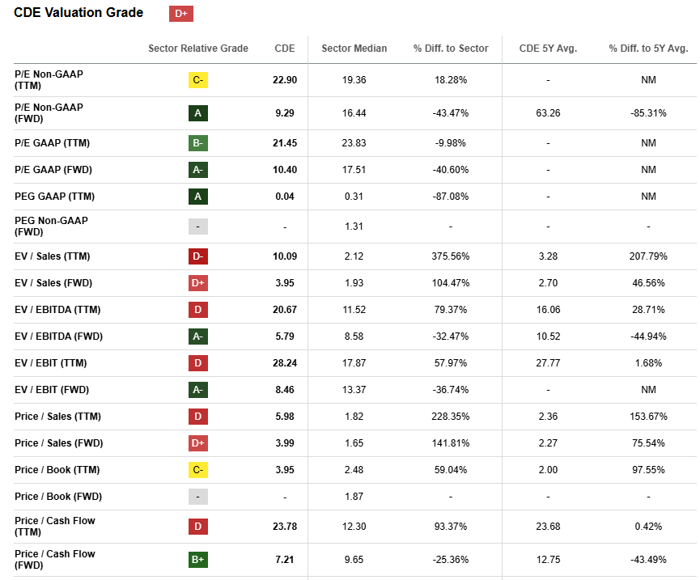Screen dimensions: 700x580
Task: Click the Sector Median column header
Action: point(354,49)
